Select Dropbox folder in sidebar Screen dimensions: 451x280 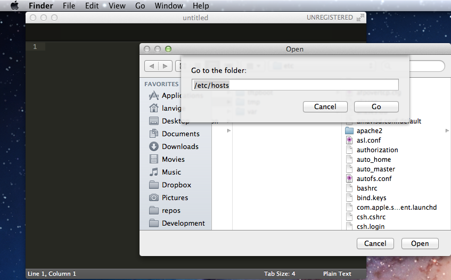click(x=170, y=185)
